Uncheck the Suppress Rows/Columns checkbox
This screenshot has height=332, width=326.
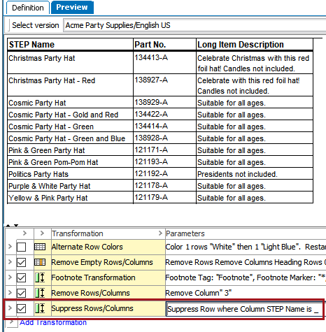pos(21,308)
